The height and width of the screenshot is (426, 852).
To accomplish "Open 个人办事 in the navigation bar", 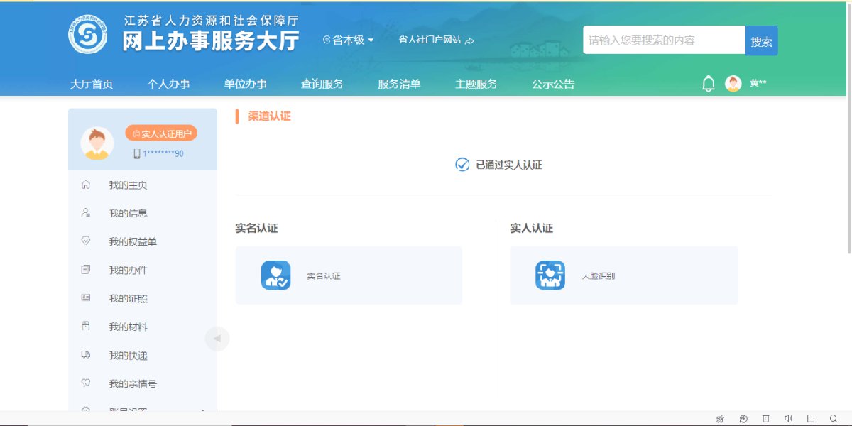I will (168, 84).
